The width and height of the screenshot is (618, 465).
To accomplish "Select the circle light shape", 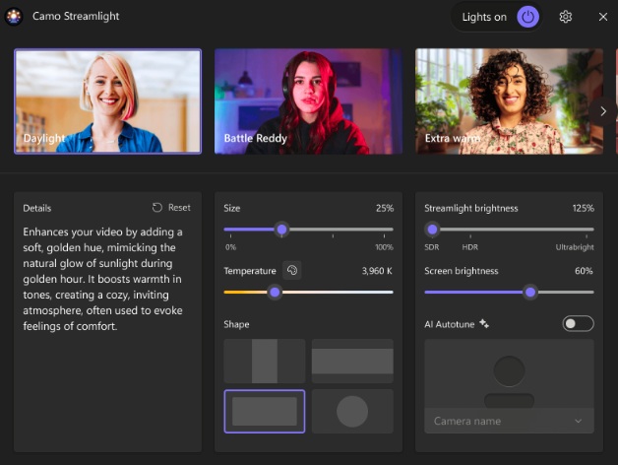I will pos(352,411).
